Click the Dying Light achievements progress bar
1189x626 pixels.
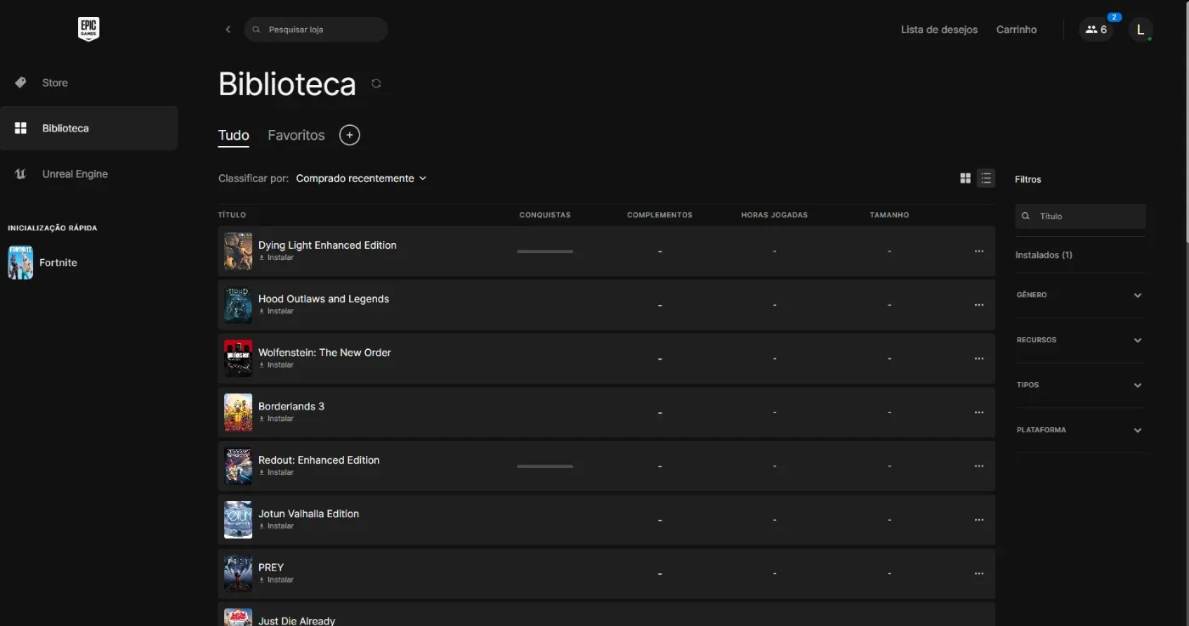[545, 251]
